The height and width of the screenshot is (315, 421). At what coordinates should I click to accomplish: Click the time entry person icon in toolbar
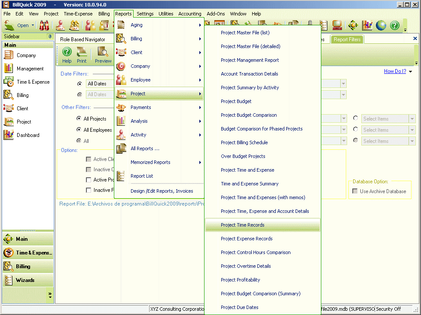coord(61,25)
